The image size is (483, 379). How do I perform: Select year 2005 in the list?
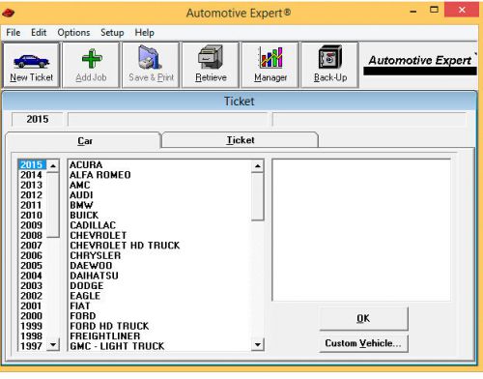[x=32, y=266]
